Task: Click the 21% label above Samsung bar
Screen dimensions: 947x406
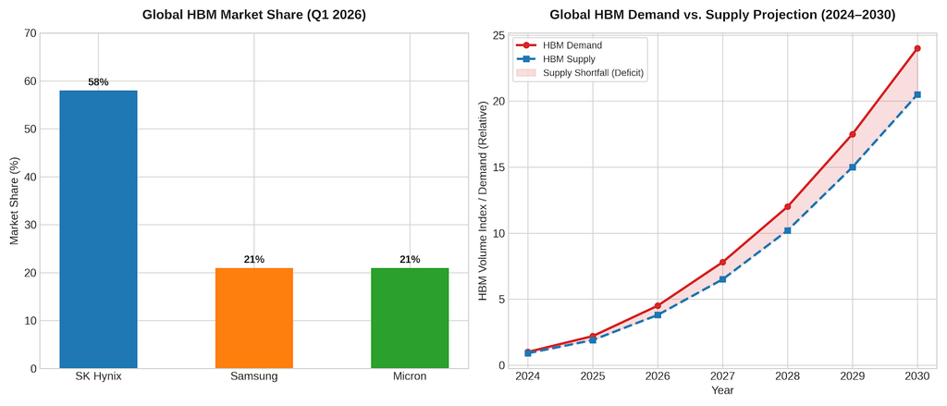Action: point(254,259)
